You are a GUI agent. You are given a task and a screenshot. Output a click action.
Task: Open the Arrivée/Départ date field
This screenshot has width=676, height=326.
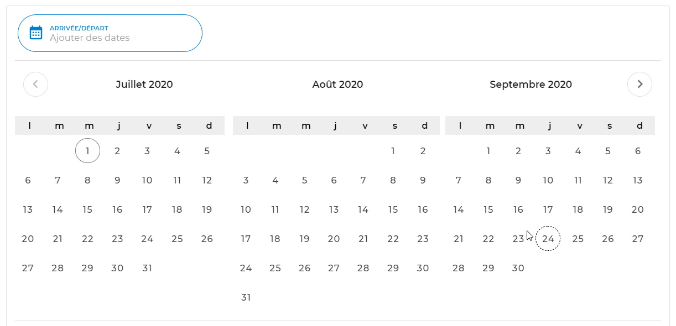tap(110, 33)
